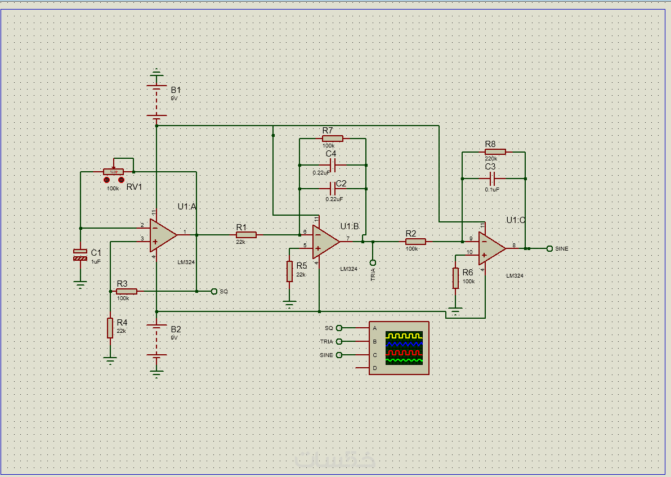The width and height of the screenshot is (671, 477).
Task: Click the '0.1uF' value under C3
Action: (x=492, y=190)
